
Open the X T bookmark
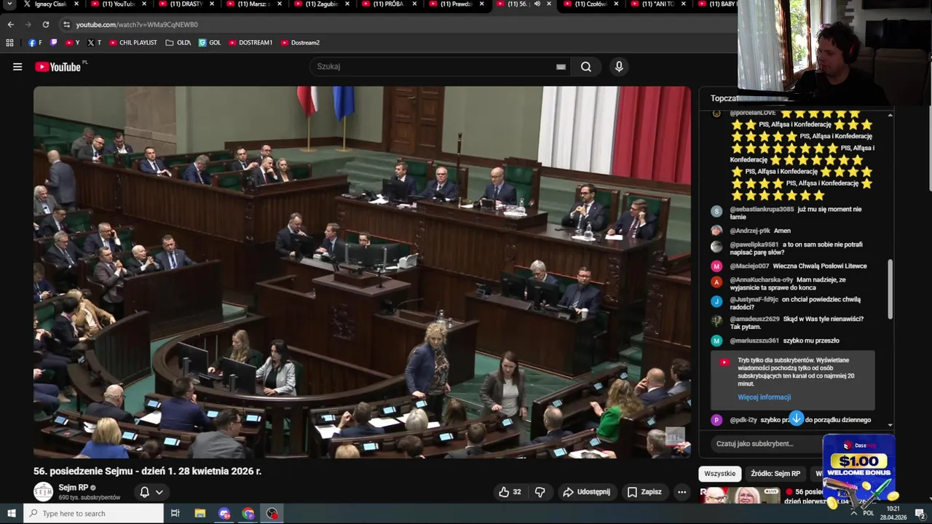click(x=94, y=42)
